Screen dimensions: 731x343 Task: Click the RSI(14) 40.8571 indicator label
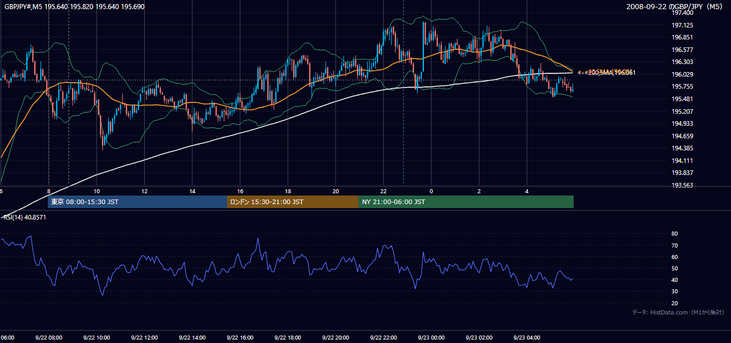pos(25,217)
